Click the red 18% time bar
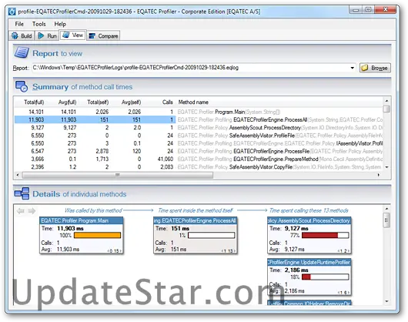Screen dimensions: 408x322 point(326,277)
